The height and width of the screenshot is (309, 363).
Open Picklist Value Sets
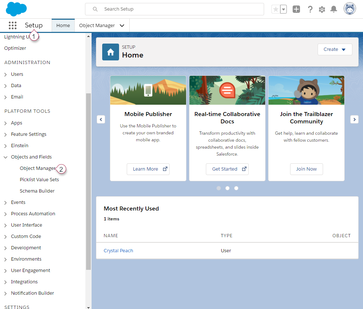(x=39, y=180)
